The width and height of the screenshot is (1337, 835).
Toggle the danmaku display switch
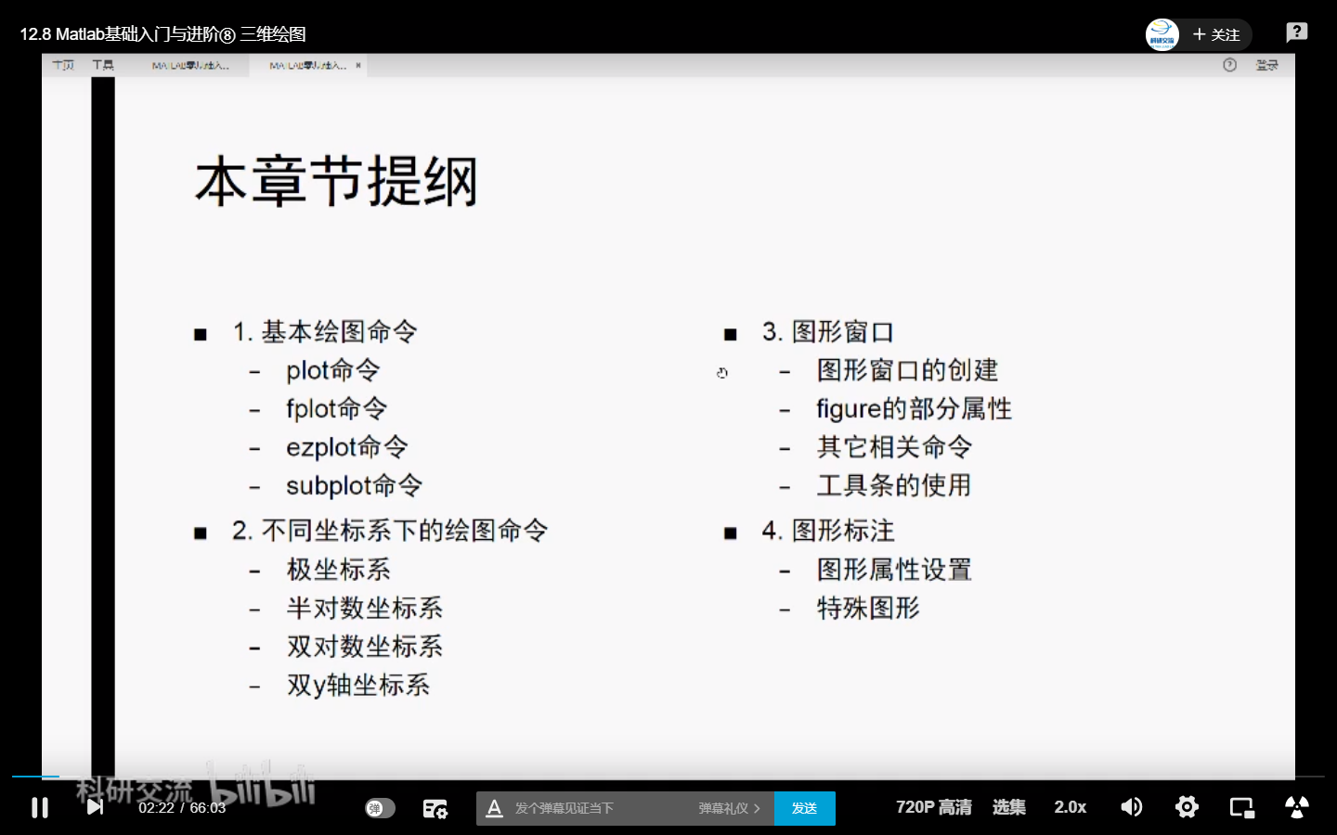[380, 808]
